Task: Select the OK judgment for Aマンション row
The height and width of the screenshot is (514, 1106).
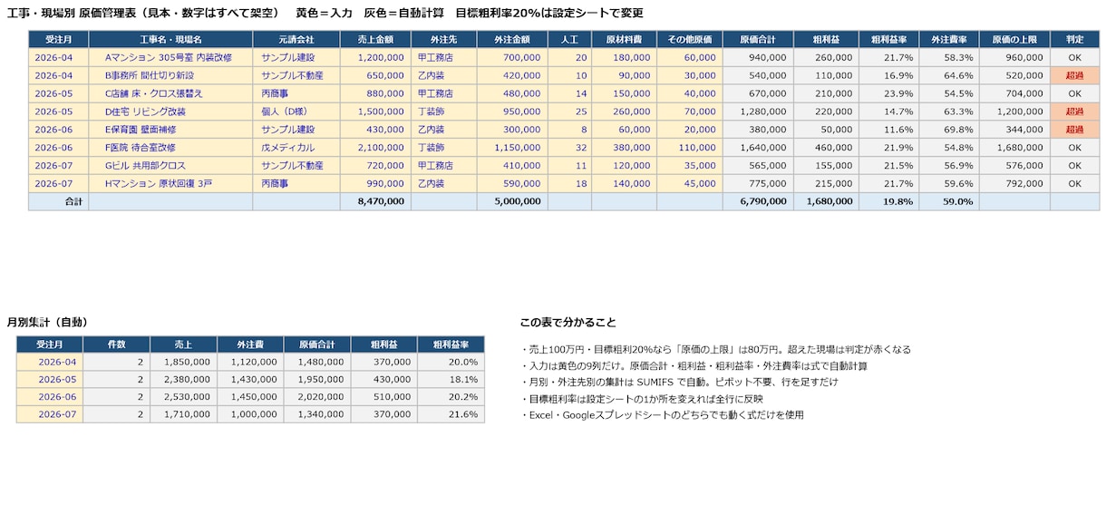Action: click(1074, 57)
